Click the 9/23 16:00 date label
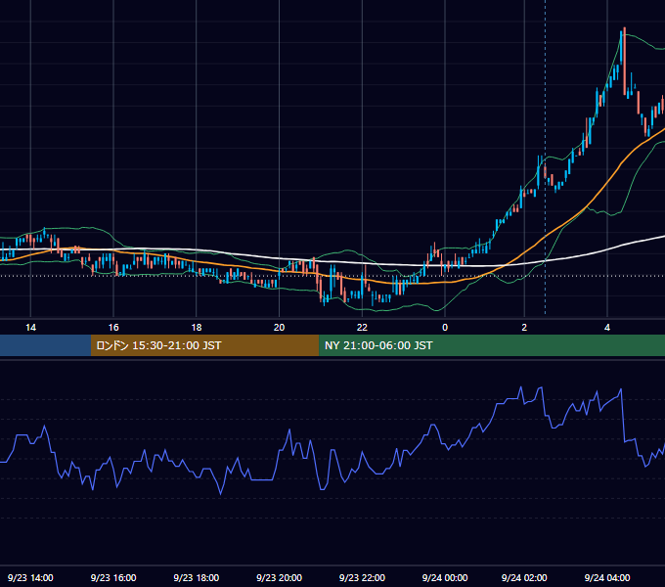Screen dimensions: 665x587 coord(113,577)
